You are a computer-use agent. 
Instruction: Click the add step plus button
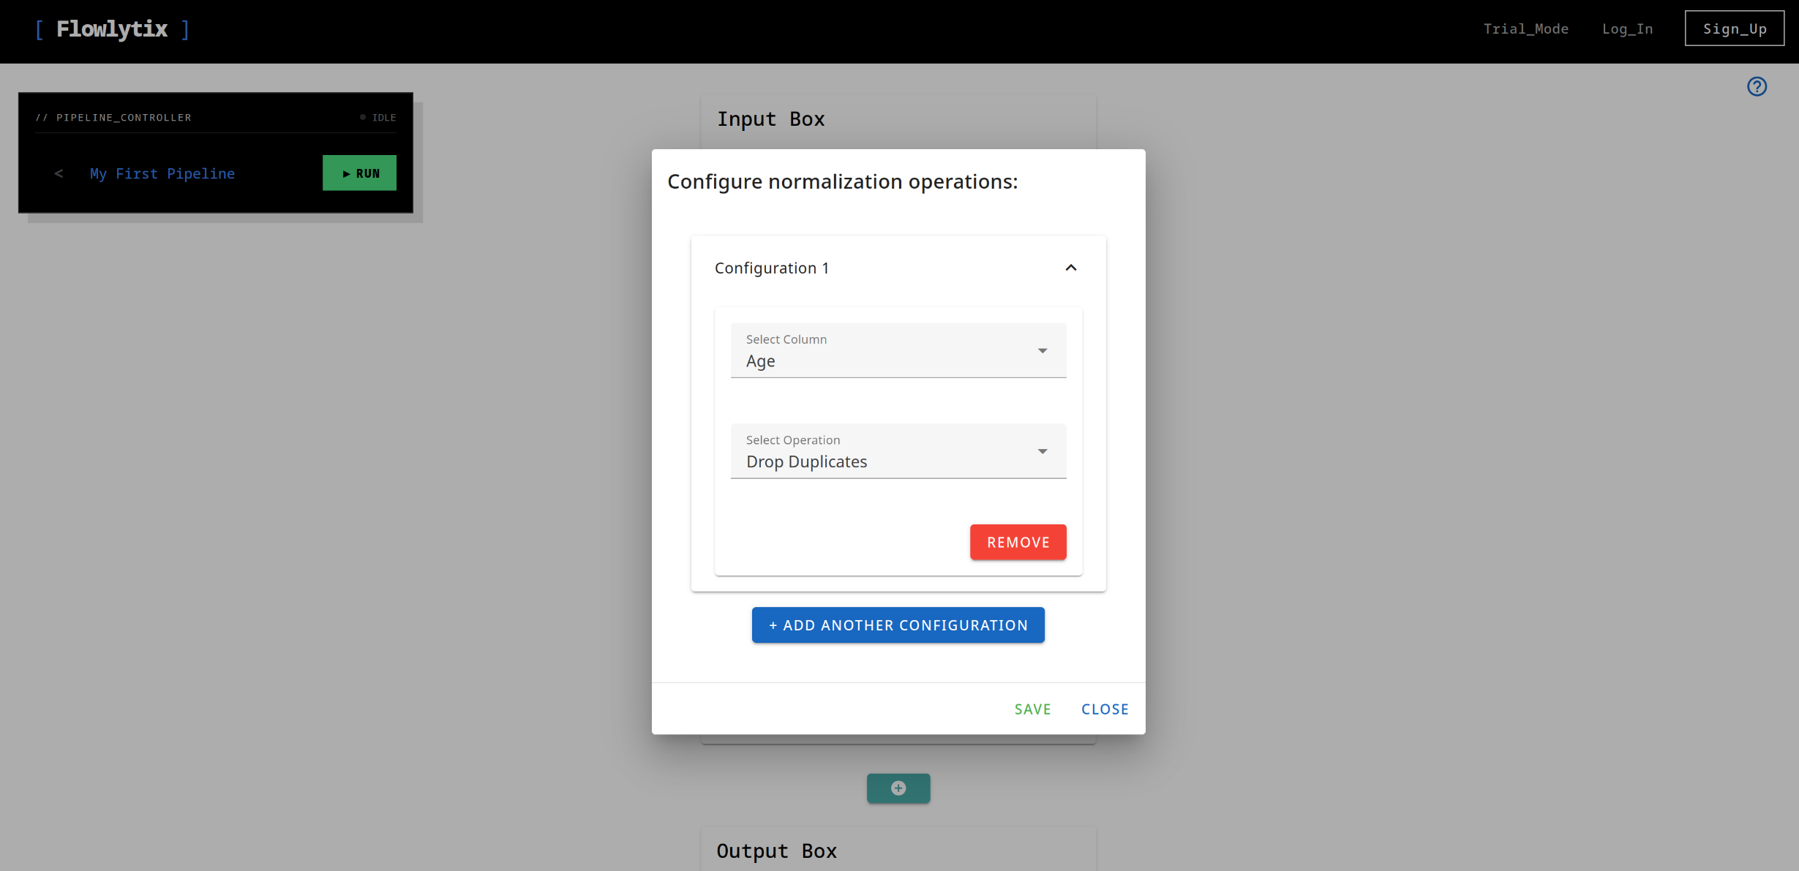click(898, 788)
